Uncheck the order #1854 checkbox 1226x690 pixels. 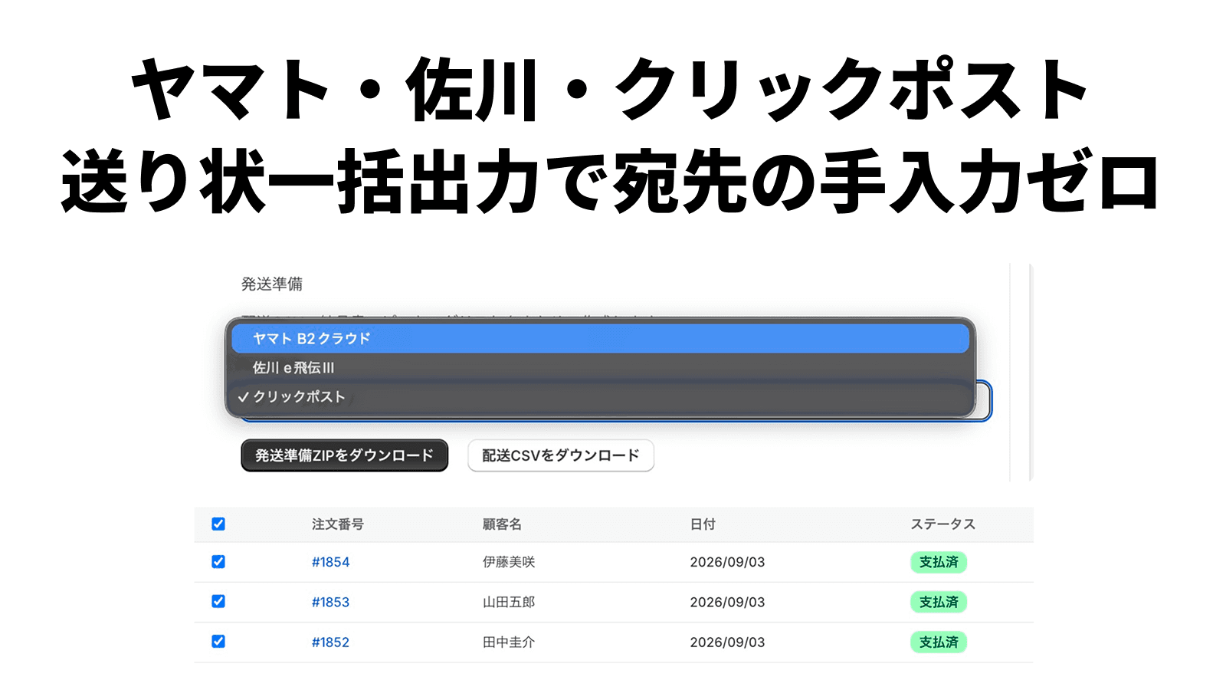point(218,561)
